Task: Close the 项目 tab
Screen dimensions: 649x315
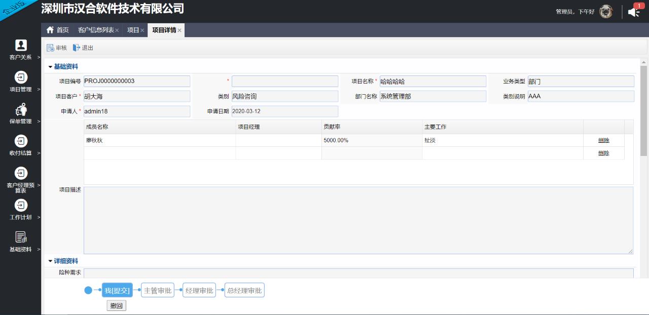Action: click(x=142, y=30)
